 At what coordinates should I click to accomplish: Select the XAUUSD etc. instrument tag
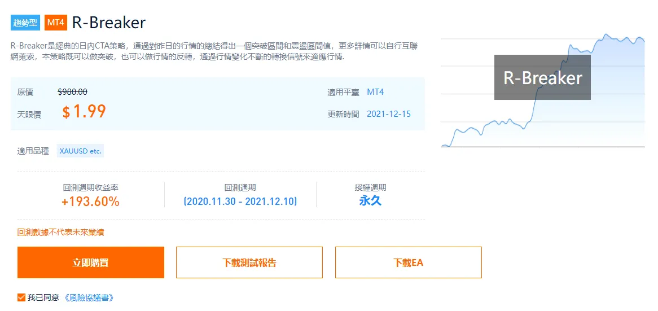click(x=81, y=151)
